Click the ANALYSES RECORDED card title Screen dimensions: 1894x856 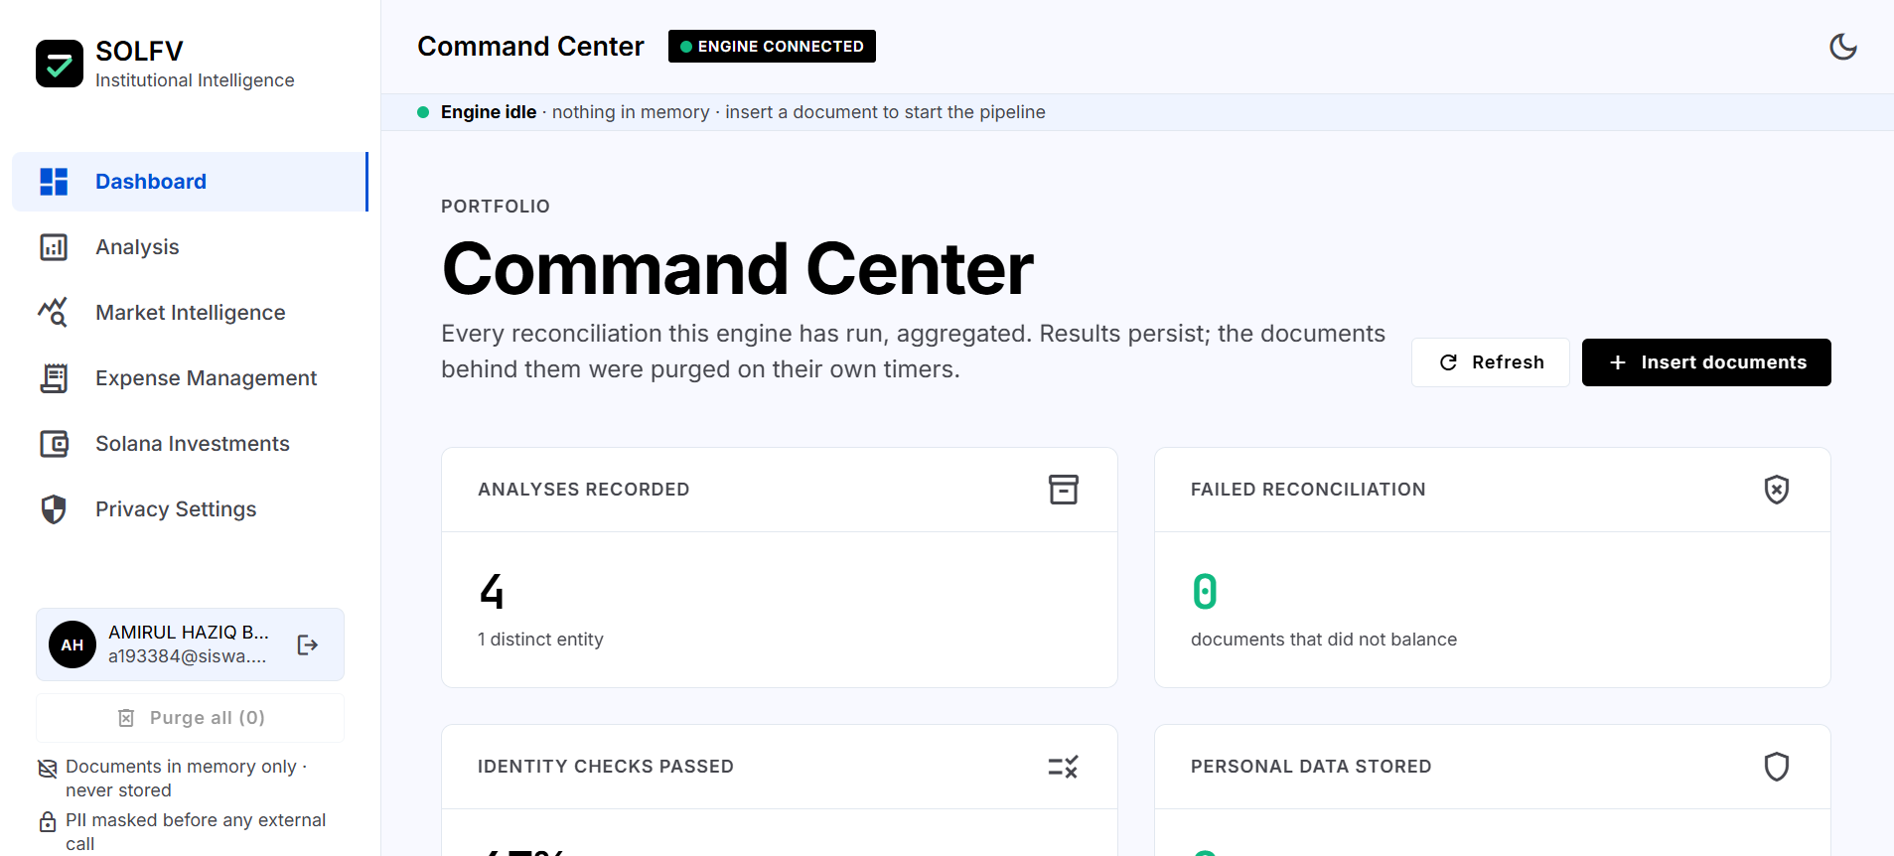pyautogui.click(x=584, y=490)
